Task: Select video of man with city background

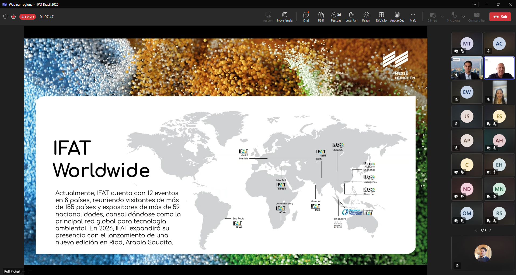Action: pyautogui.click(x=467, y=68)
